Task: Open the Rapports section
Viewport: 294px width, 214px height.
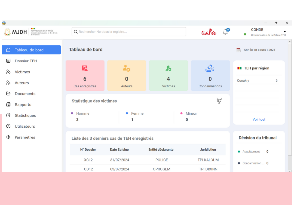Action: click(x=23, y=105)
